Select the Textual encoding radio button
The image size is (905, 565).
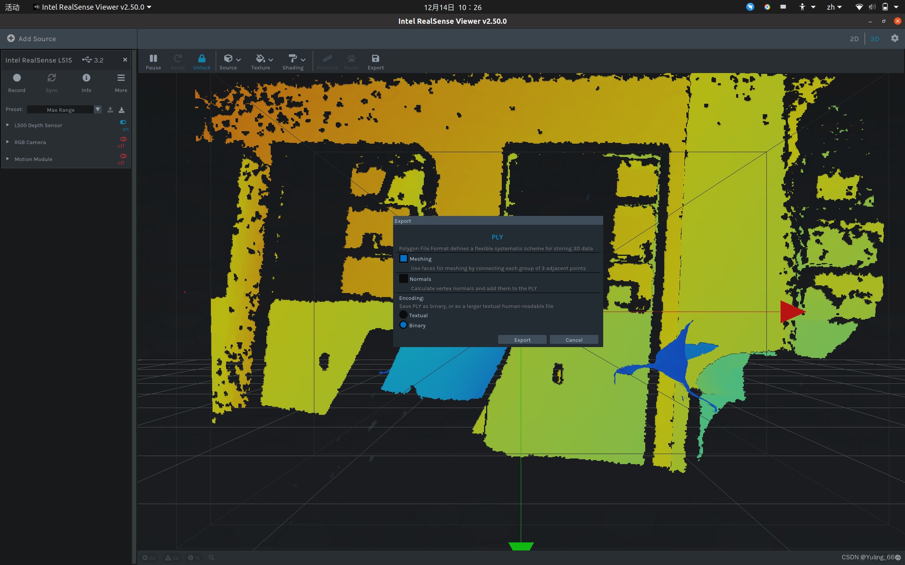[403, 315]
